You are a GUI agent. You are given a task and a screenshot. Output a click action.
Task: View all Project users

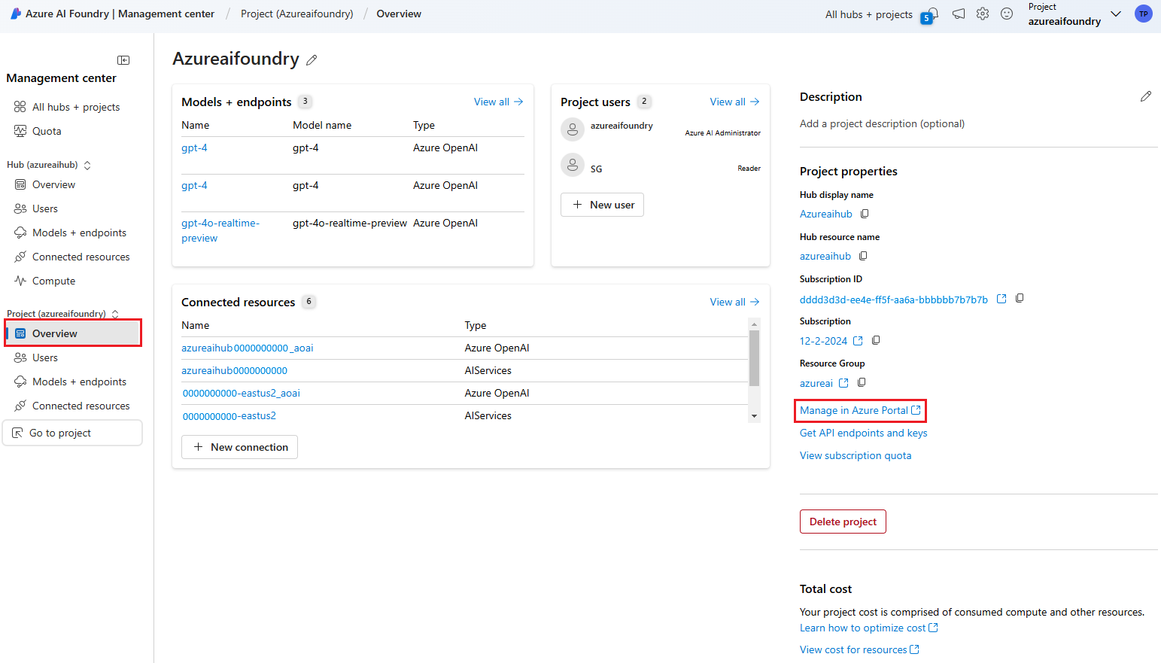pos(734,102)
